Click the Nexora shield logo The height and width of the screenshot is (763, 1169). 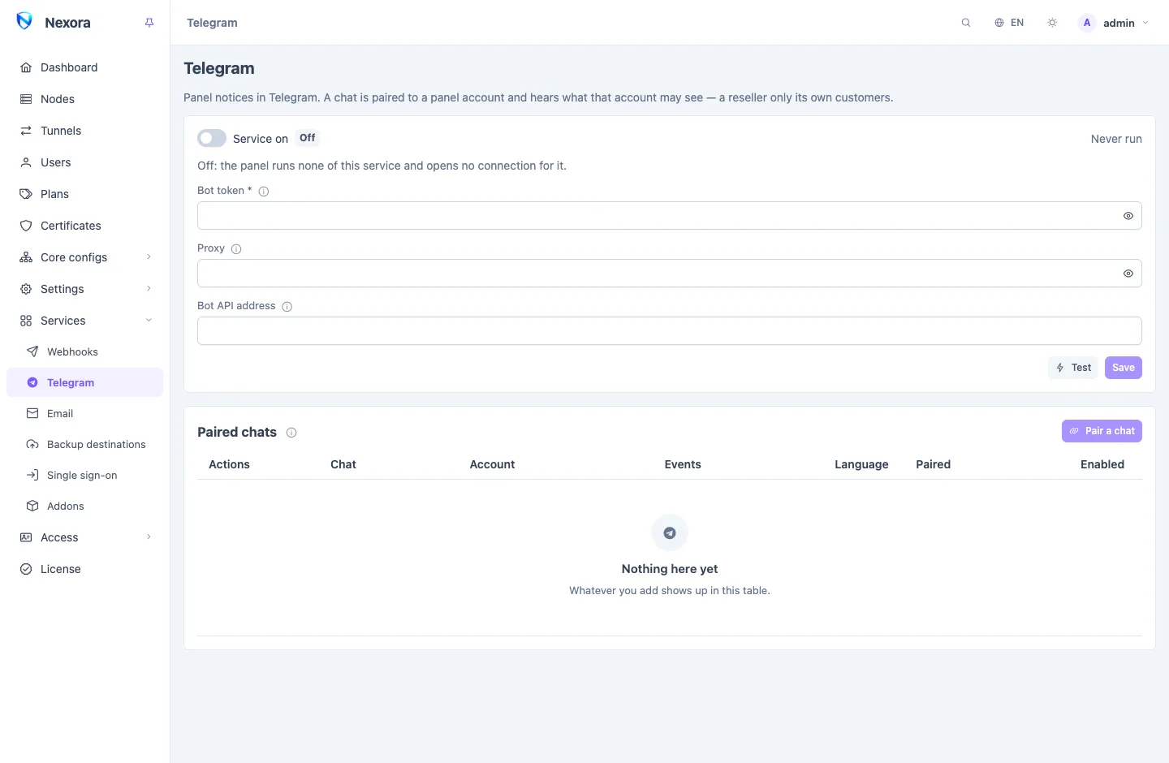[24, 21]
